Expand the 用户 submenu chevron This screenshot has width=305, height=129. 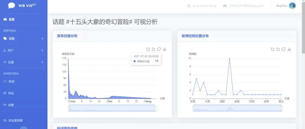tap(42, 50)
